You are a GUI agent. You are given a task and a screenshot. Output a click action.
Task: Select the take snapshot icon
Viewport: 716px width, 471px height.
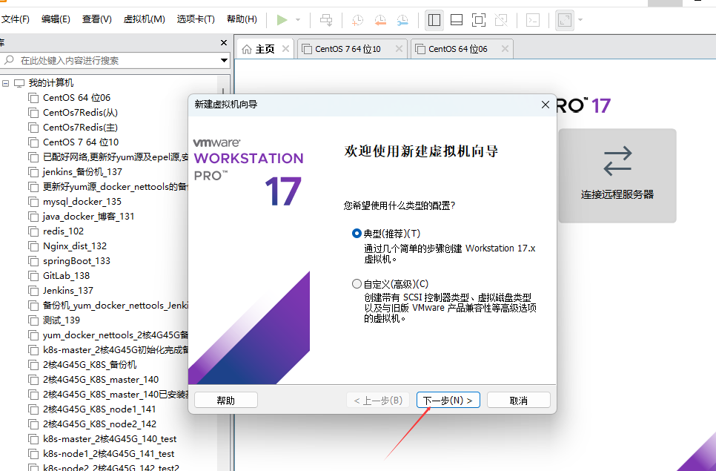[357, 20]
